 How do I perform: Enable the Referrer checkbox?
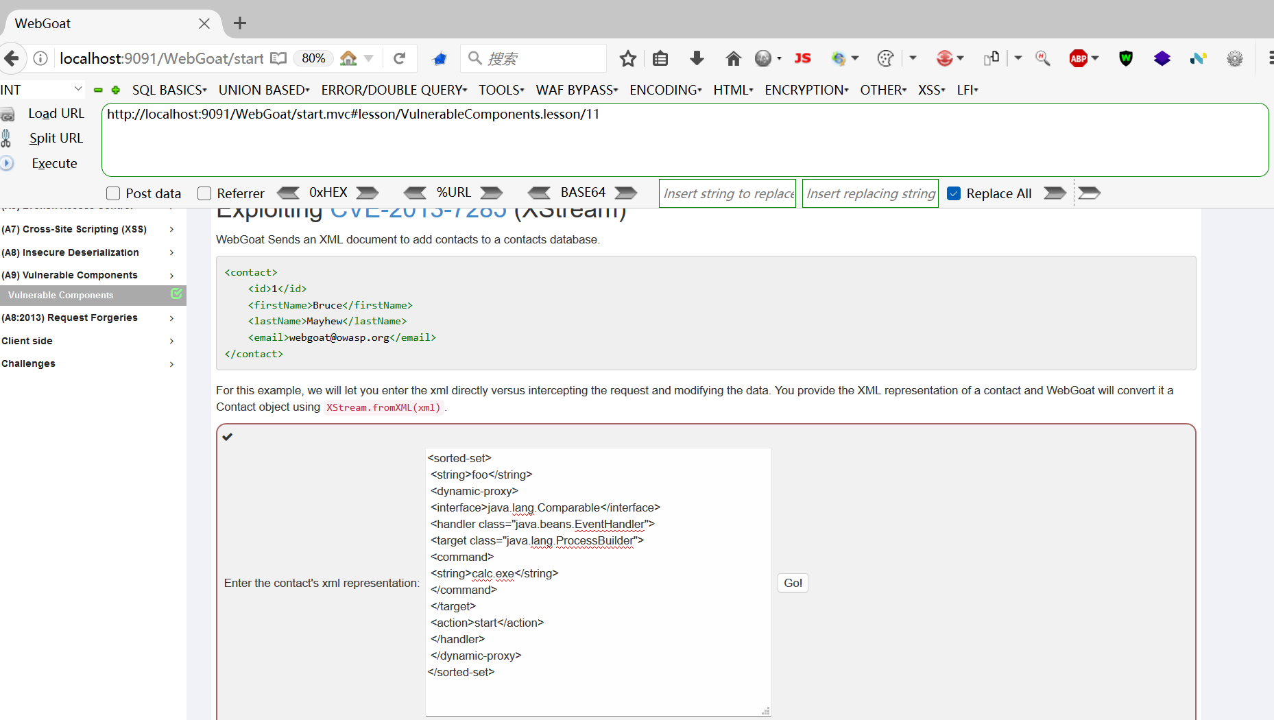point(204,193)
